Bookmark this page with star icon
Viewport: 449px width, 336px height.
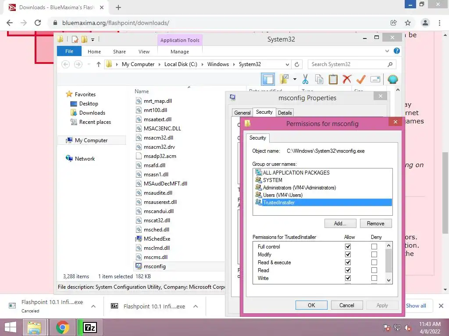click(x=408, y=23)
